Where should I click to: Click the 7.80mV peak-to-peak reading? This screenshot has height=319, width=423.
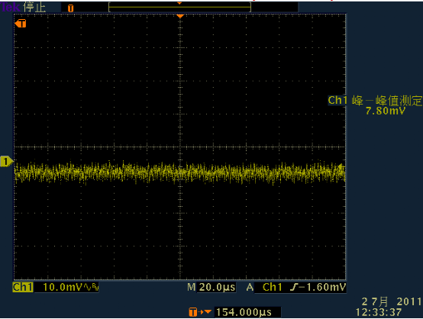[386, 111]
